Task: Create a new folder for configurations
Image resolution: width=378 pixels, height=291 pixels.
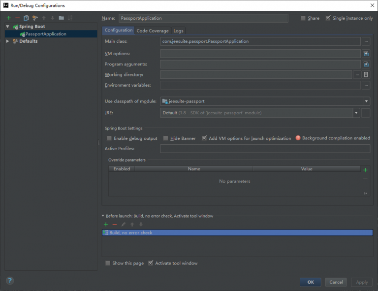Action: pyautogui.click(x=62, y=18)
